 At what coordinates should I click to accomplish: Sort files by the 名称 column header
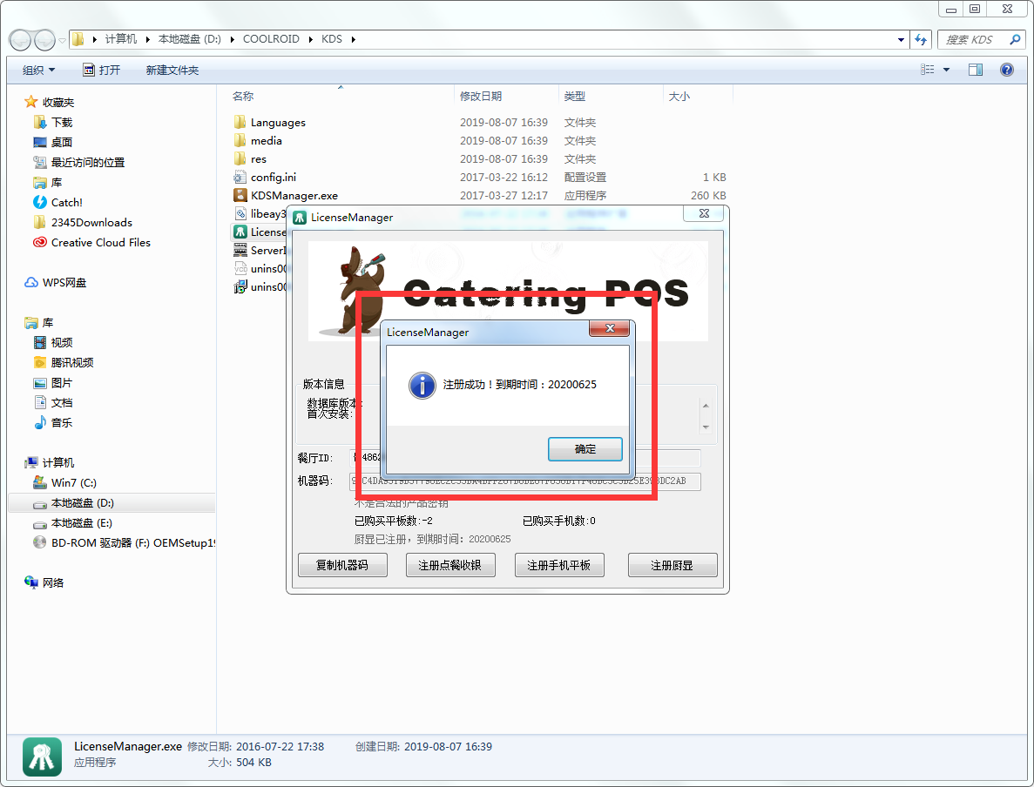click(243, 97)
